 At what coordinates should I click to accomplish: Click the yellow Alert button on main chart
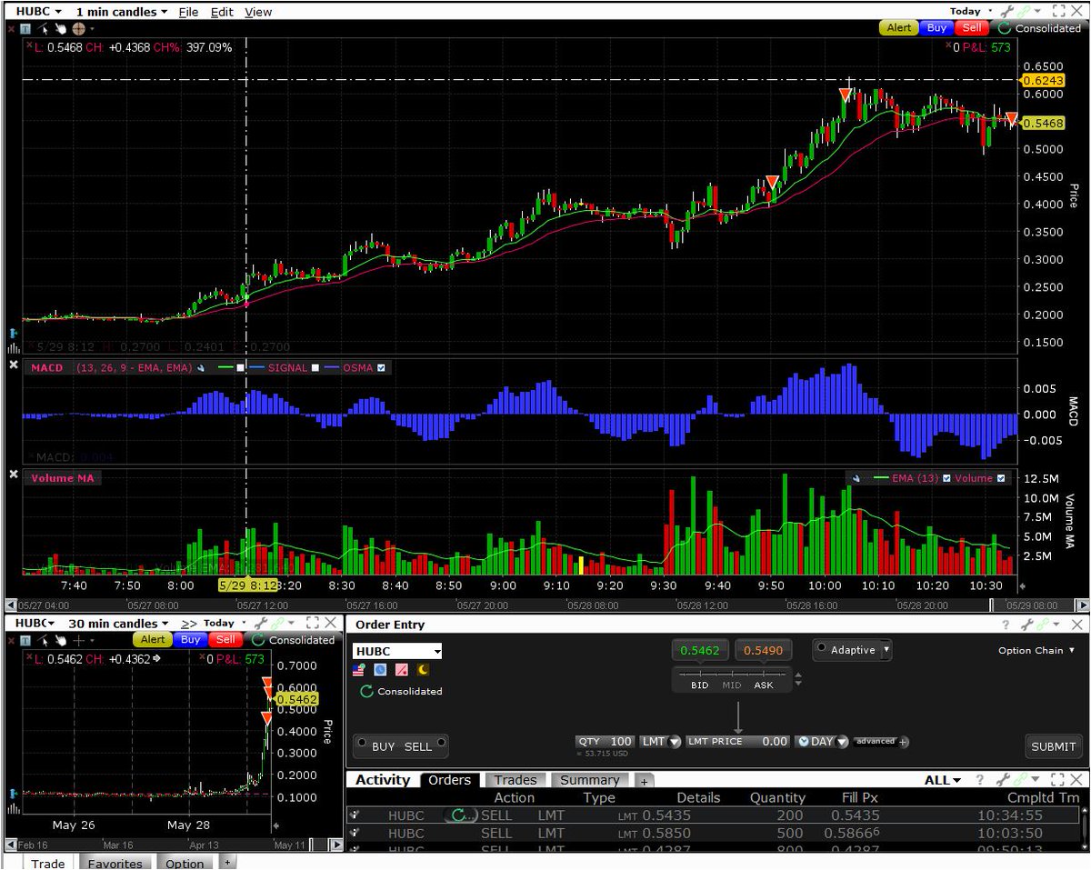pos(898,27)
